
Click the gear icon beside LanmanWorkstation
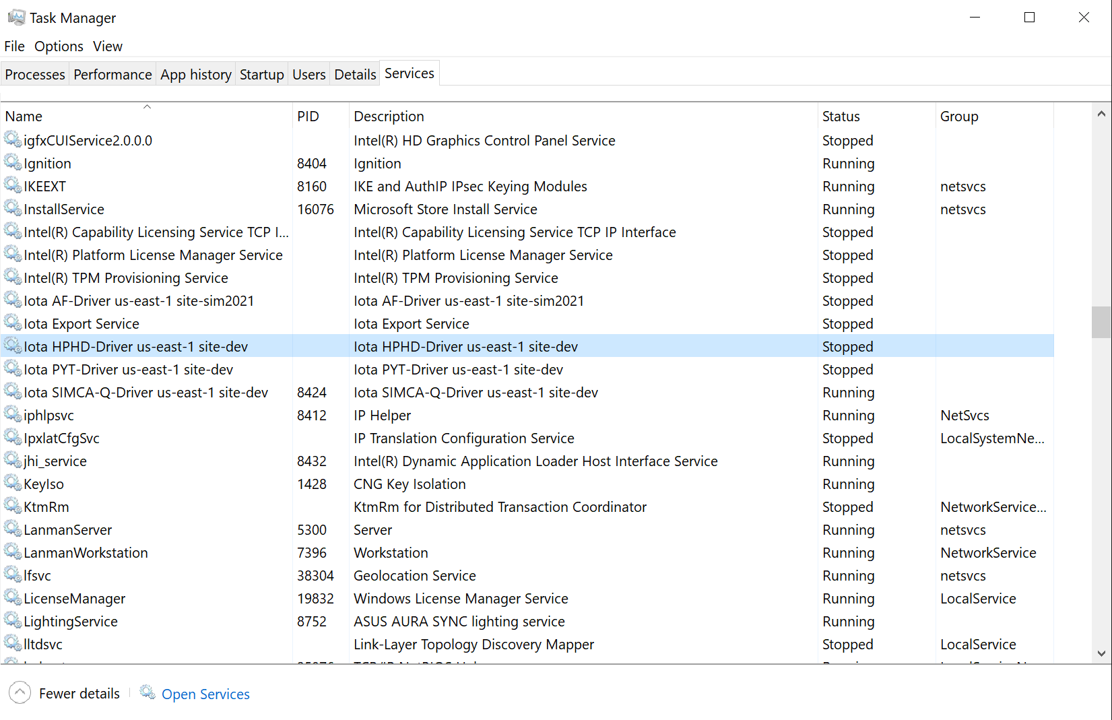coord(13,552)
